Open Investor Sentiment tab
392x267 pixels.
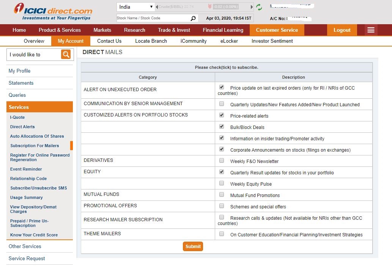272,41
